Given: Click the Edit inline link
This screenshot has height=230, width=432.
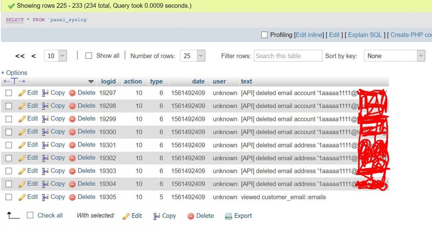Looking at the screenshot, I should (x=309, y=35).
